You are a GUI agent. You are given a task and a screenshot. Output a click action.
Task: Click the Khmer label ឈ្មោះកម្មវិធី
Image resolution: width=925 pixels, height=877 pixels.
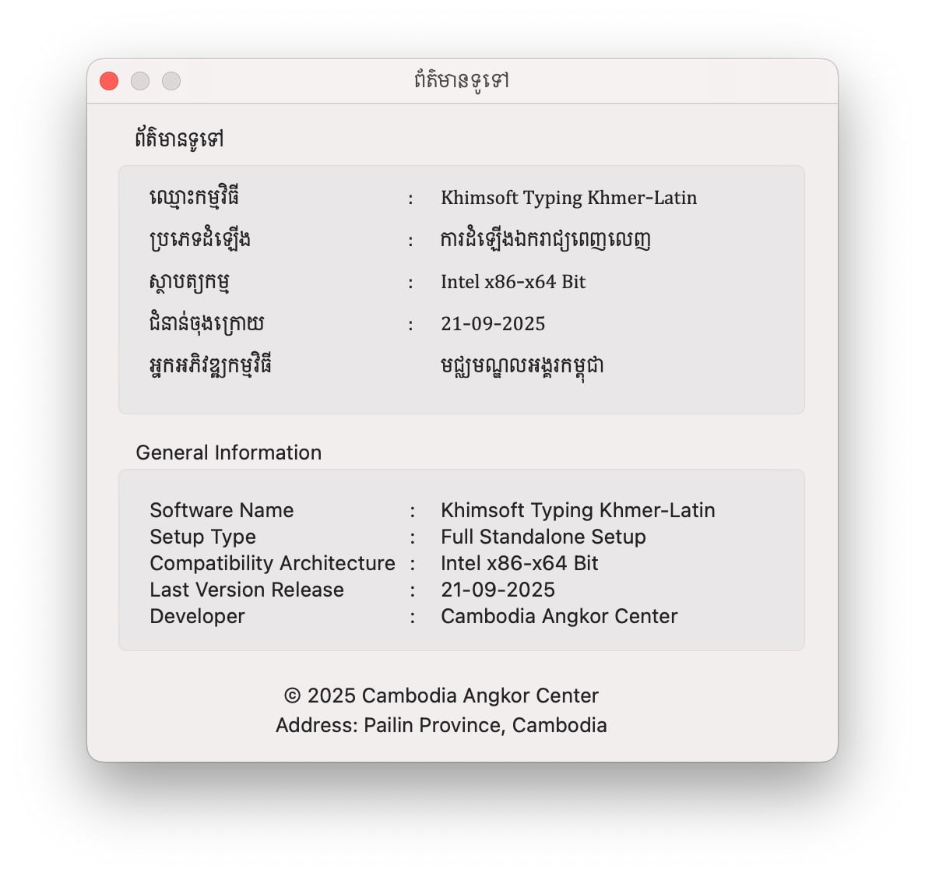pos(194,198)
